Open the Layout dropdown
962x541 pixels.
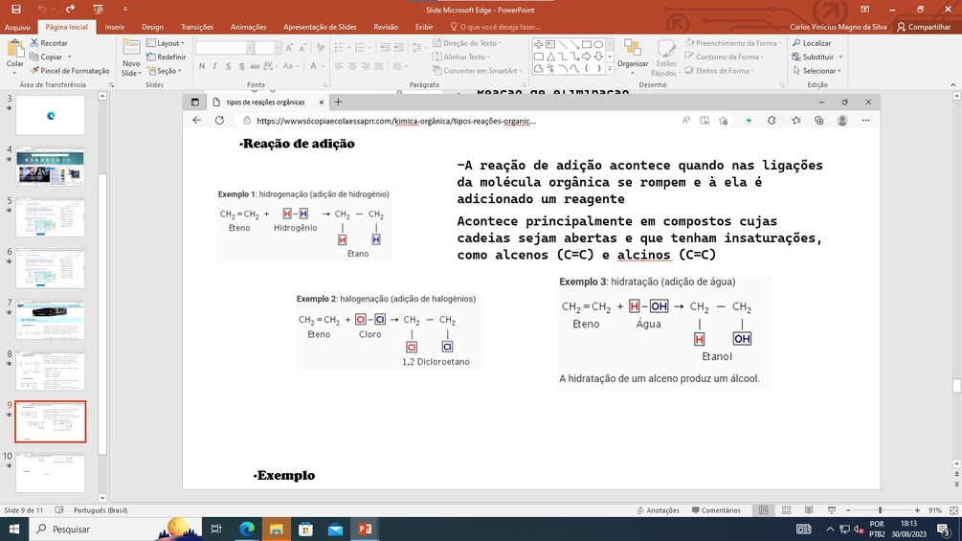tap(165, 43)
